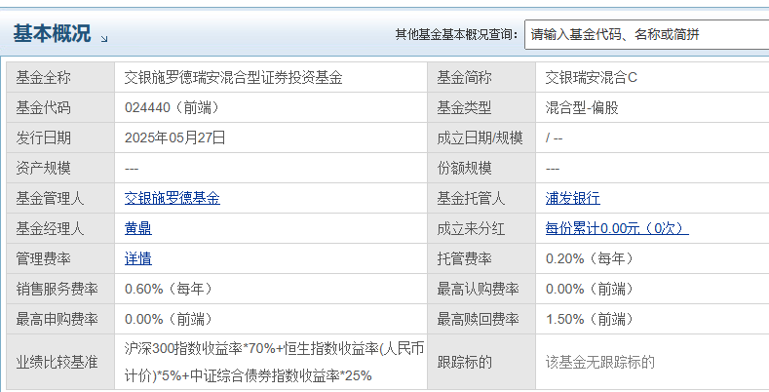Image resolution: width=769 pixels, height=392 pixels.
Task: View fund manager 黄鼎 profile link
Action: click(138, 228)
